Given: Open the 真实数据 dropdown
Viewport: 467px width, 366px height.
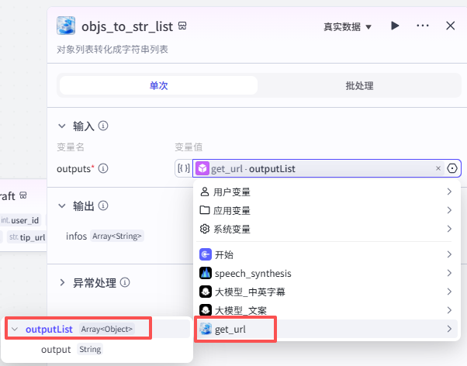Looking at the screenshot, I should (x=348, y=26).
